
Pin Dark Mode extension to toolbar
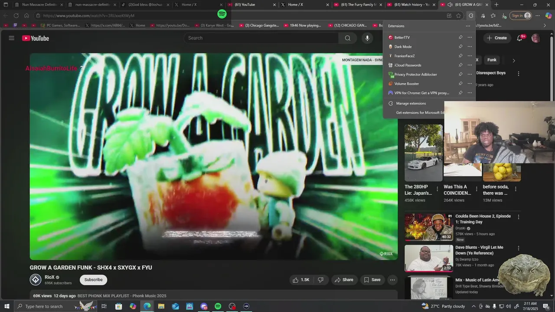(460, 46)
